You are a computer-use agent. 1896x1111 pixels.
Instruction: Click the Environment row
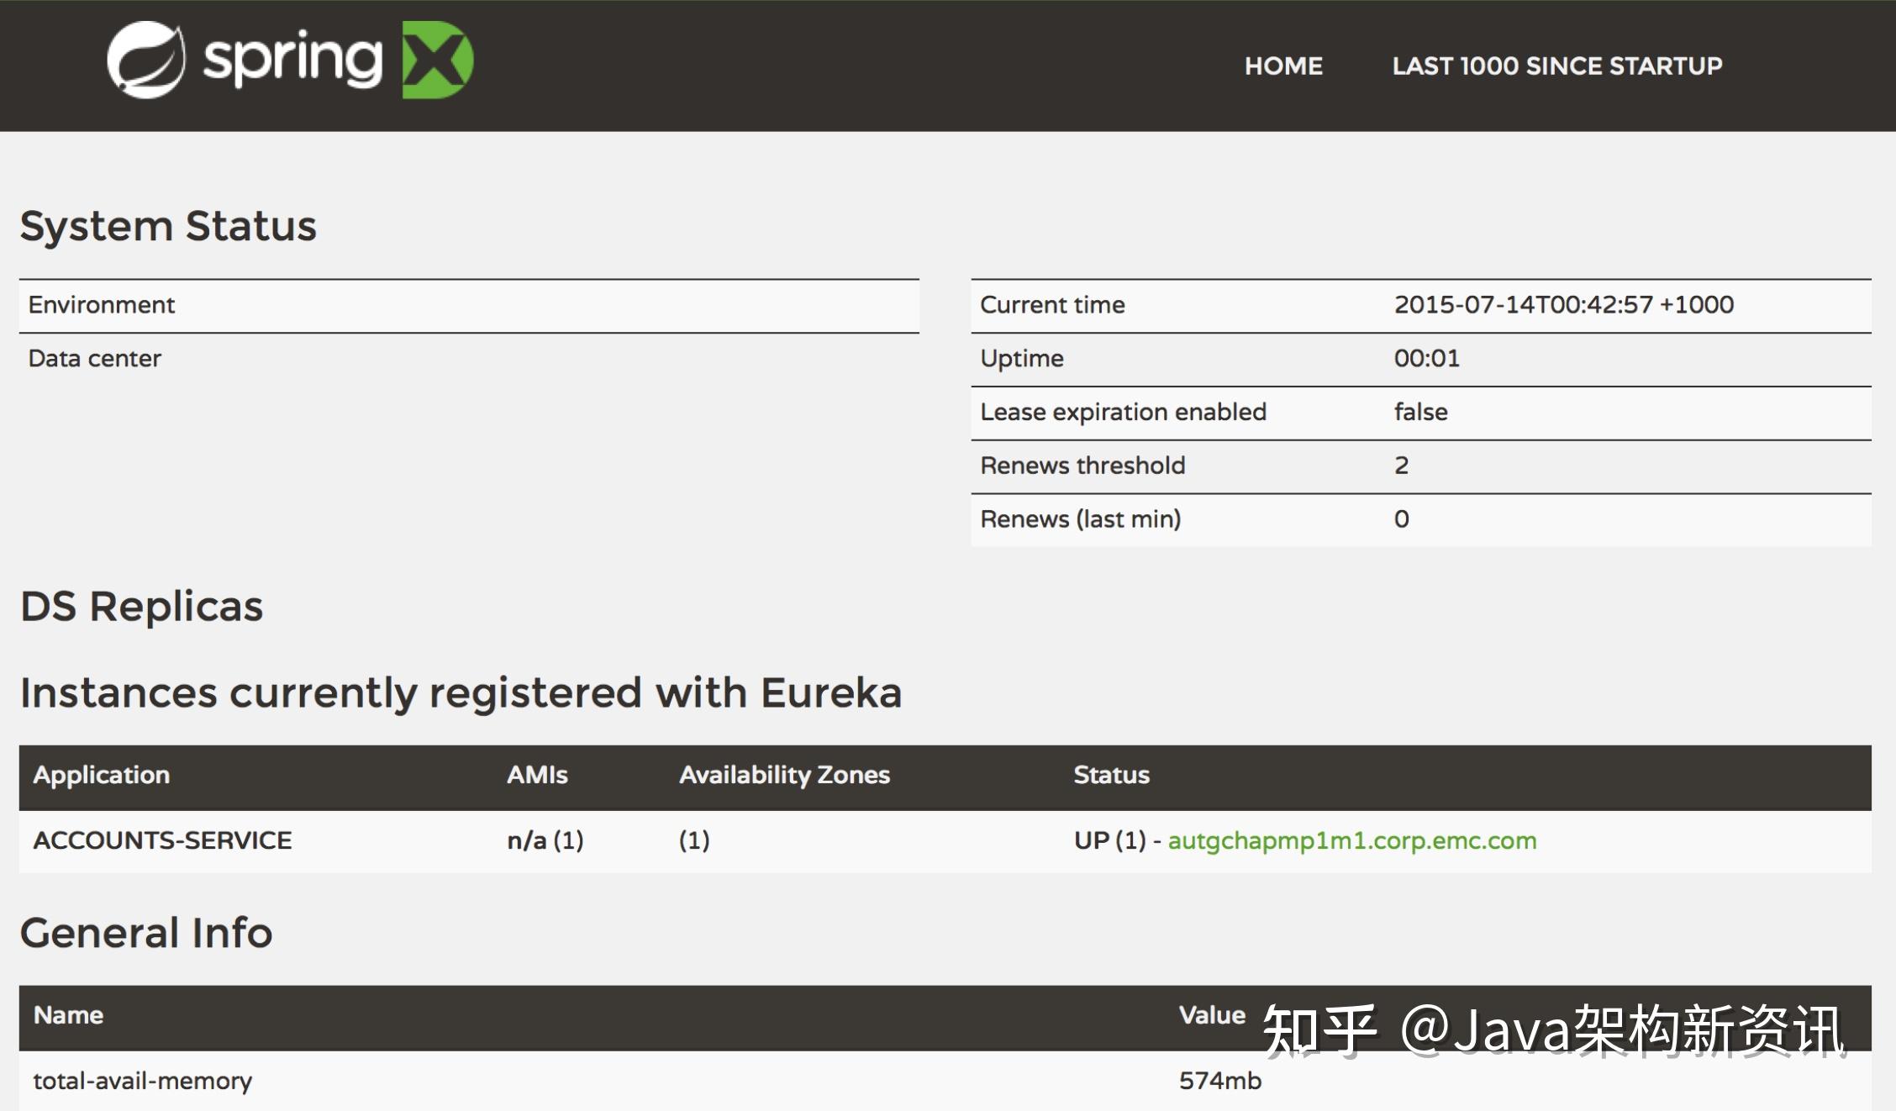point(102,304)
